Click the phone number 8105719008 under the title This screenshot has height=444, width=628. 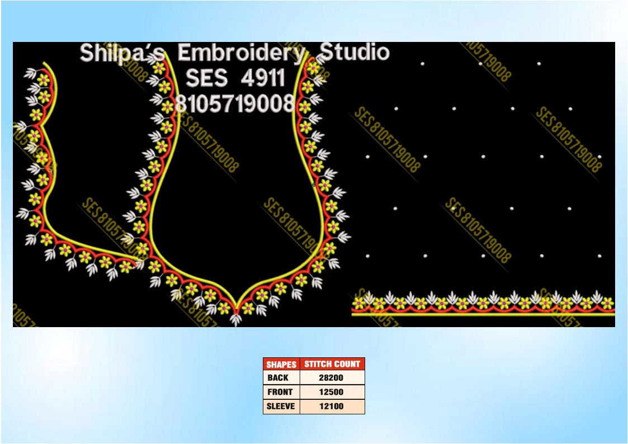click(x=235, y=103)
